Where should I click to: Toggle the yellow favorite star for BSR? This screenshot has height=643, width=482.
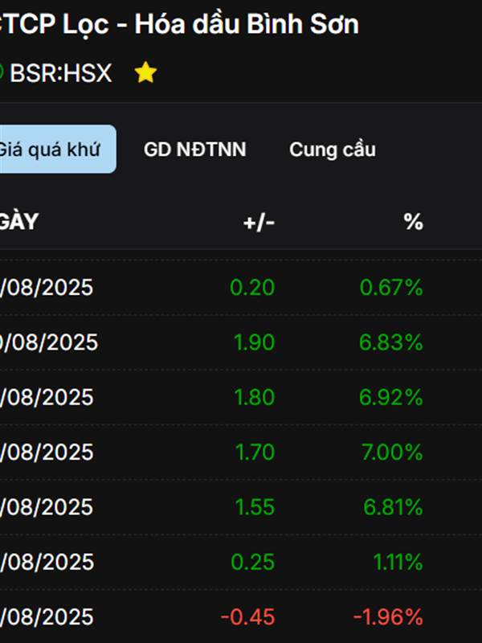145,72
